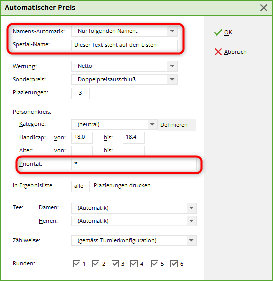273x281 pixels.
Task: Expand the Zählweise dropdown
Action: click(x=134, y=240)
